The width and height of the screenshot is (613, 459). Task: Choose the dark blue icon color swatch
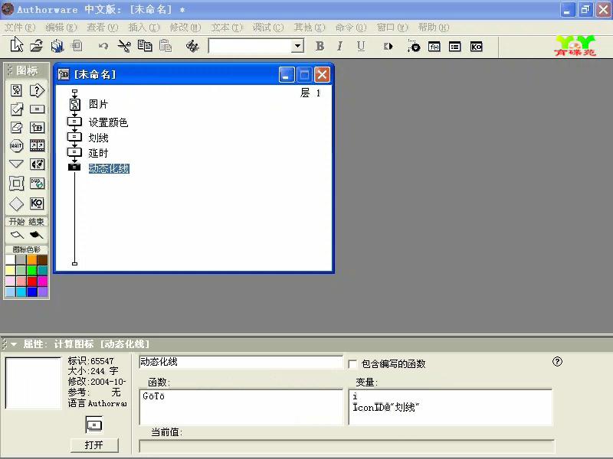(x=32, y=291)
